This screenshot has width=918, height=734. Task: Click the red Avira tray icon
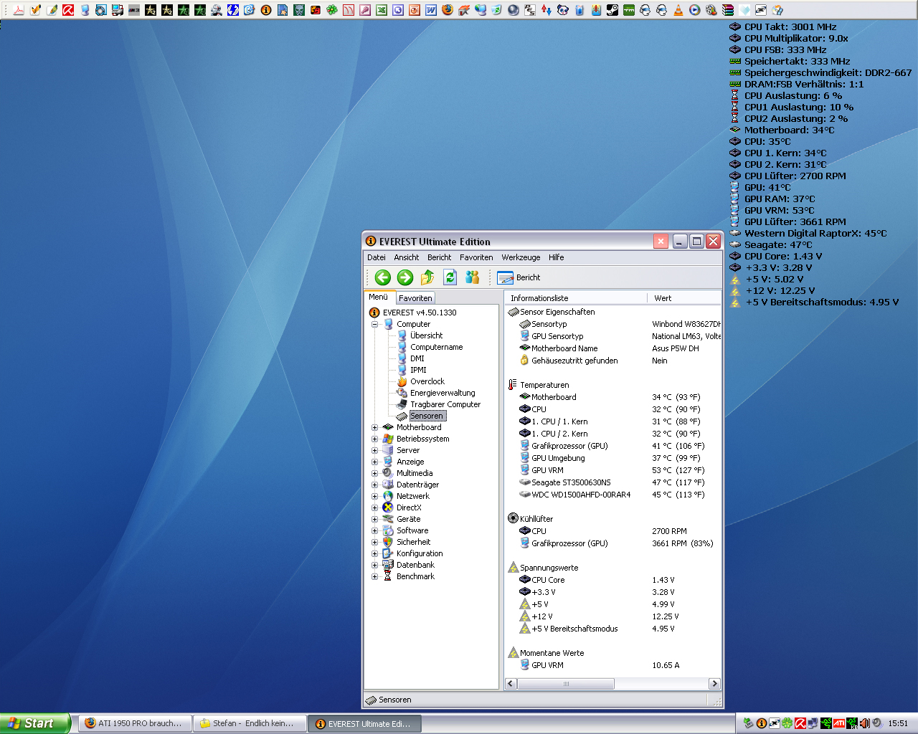click(x=800, y=723)
